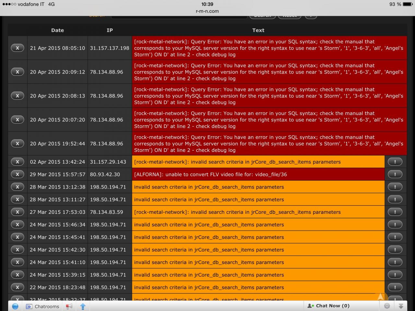The height and width of the screenshot is (311, 415).
Task: Click the megaphone announcements icon
Action: [x=69, y=306]
